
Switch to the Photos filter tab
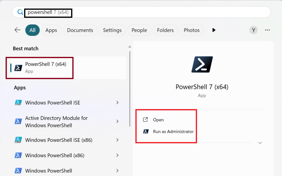click(x=192, y=30)
